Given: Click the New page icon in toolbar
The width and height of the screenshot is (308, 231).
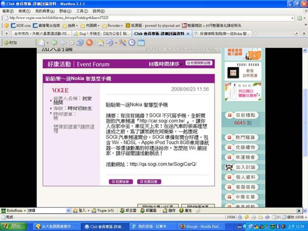Looking at the screenshot, I should tap(41, 42).
